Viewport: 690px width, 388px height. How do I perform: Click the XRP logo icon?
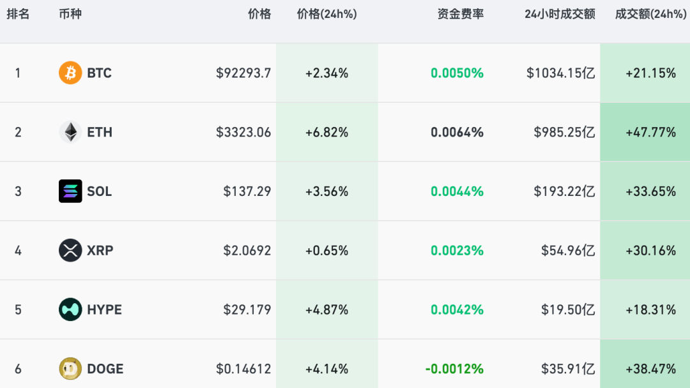coord(70,250)
